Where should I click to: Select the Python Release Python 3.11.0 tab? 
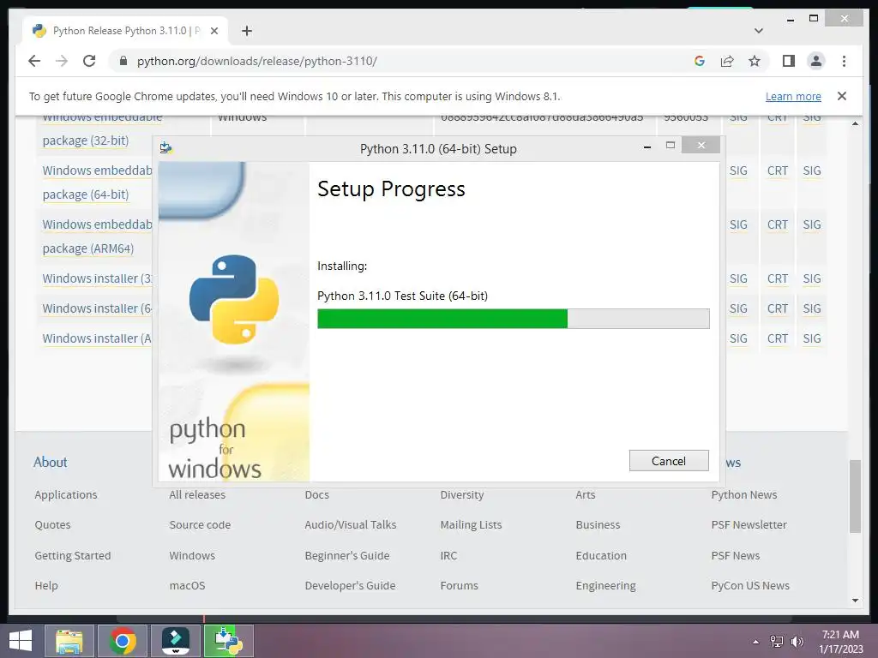[125, 31]
